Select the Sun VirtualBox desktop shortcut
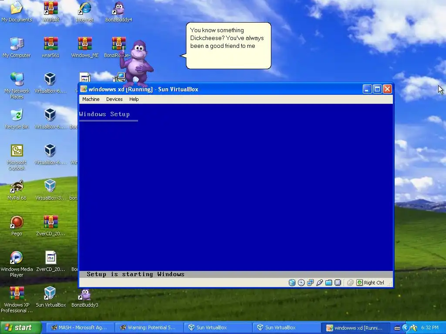The width and height of the screenshot is (446, 334). tap(51, 297)
